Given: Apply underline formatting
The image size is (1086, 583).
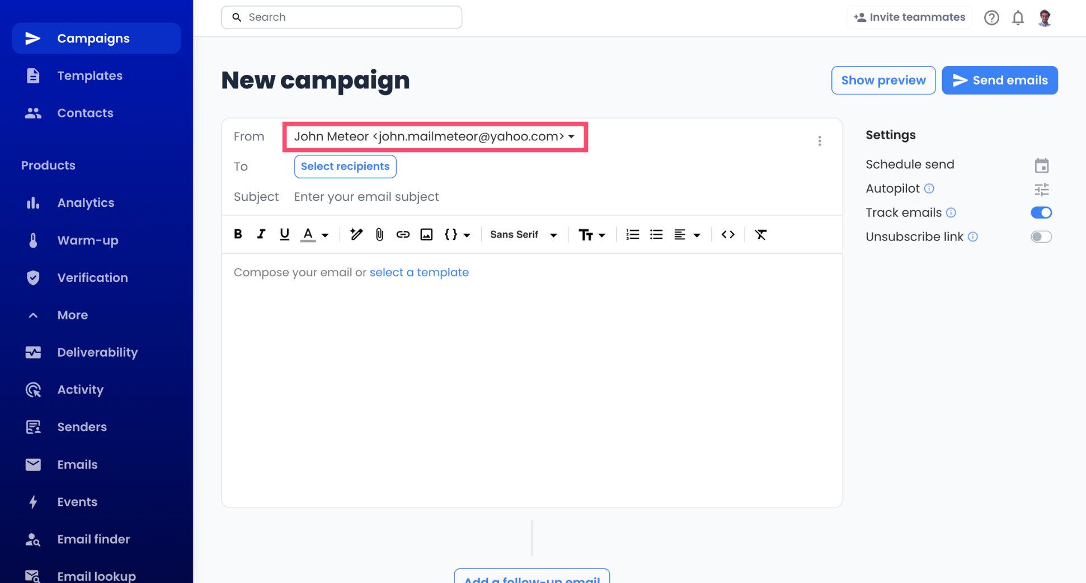Looking at the screenshot, I should pyautogui.click(x=284, y=234).
